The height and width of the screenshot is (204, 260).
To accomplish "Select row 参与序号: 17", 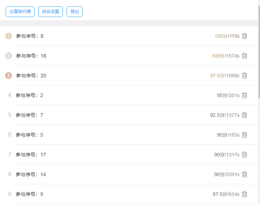I will click(129, 155).
